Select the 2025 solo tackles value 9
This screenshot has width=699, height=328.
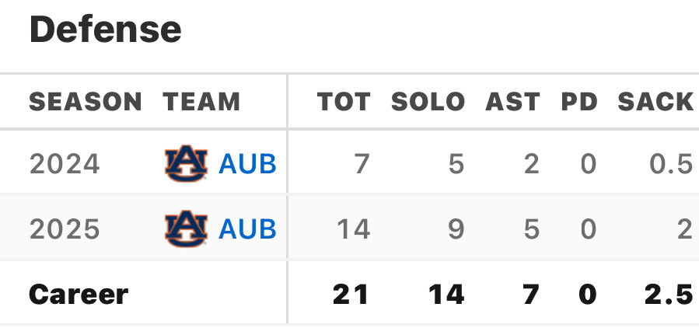pyautogui.click(x=456, y=229)
